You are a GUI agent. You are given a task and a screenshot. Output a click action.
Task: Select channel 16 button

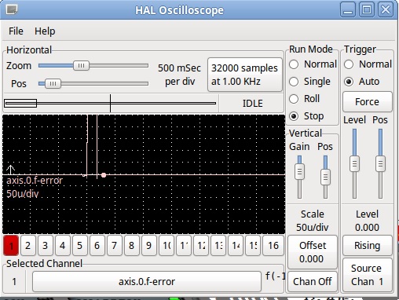273,246
